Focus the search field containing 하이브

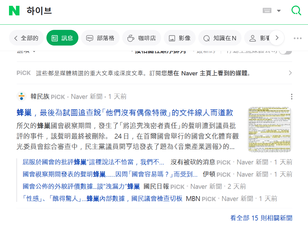(x=138, y=11)
